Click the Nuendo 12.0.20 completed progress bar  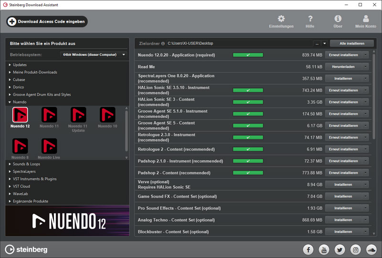point(248,55)
